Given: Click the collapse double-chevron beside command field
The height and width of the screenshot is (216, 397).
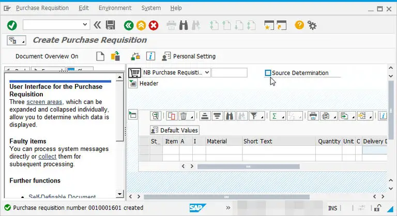Looking at the screenshot, I should tap(97, 25).
